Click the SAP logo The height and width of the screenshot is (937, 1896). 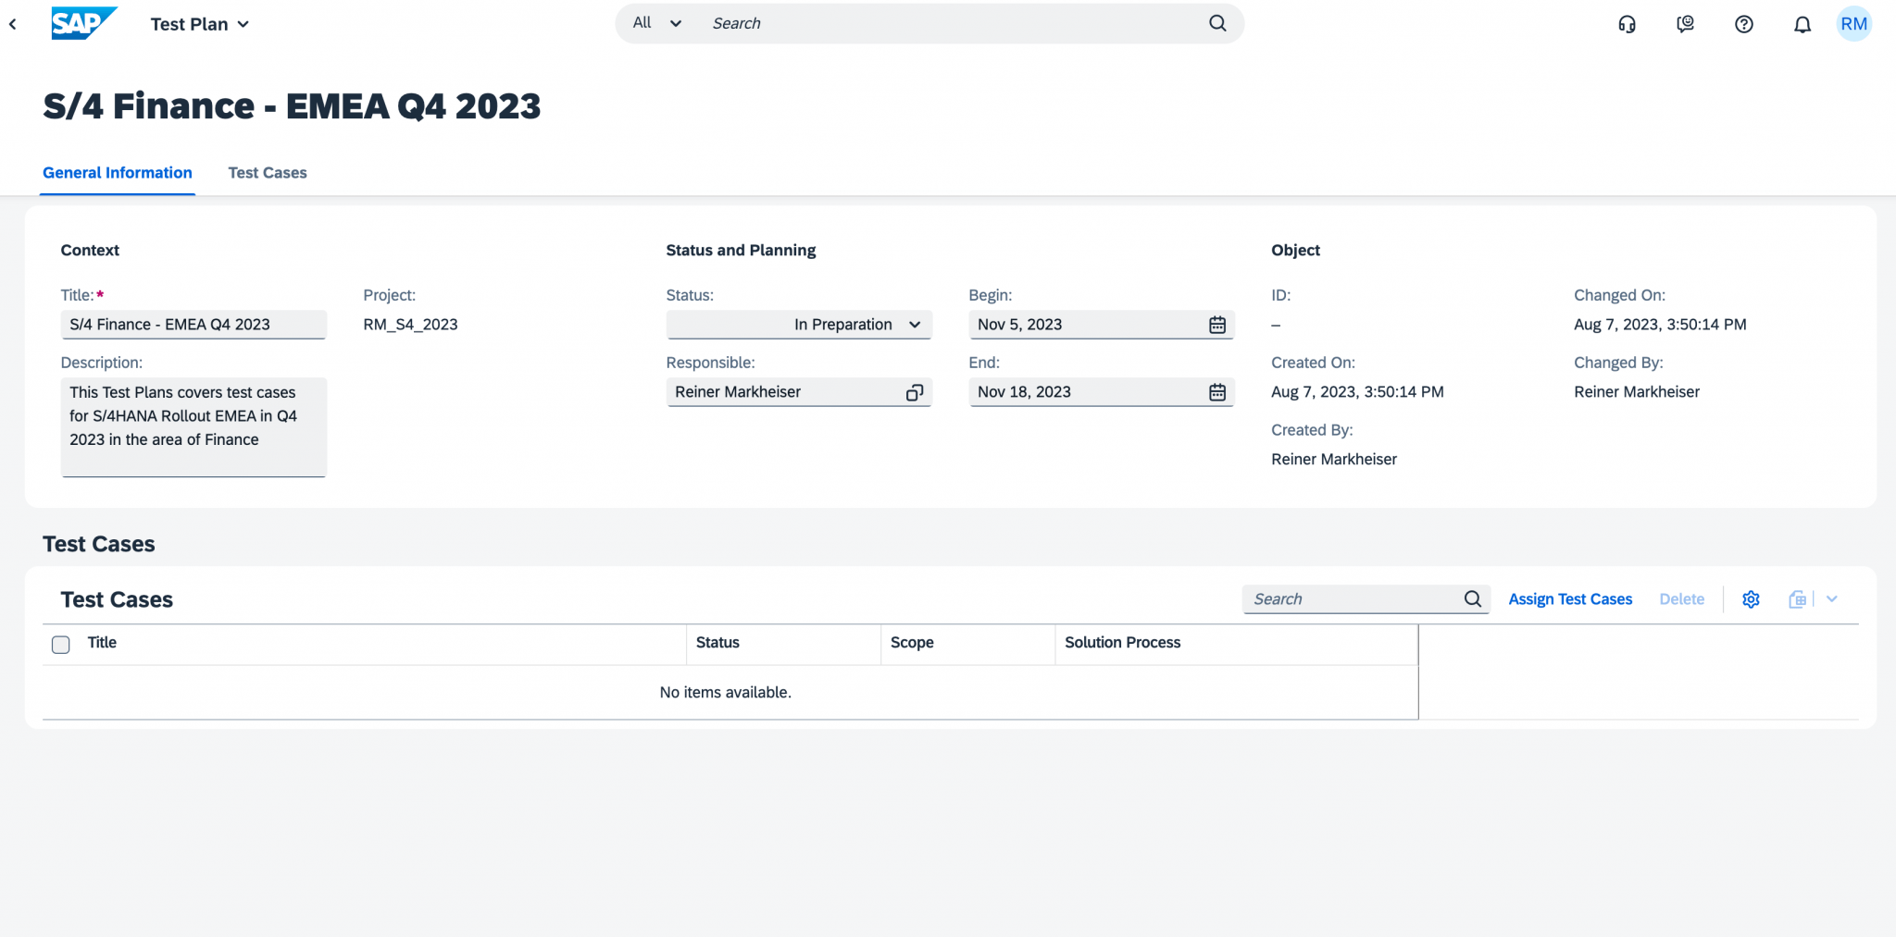coord(84,23)
